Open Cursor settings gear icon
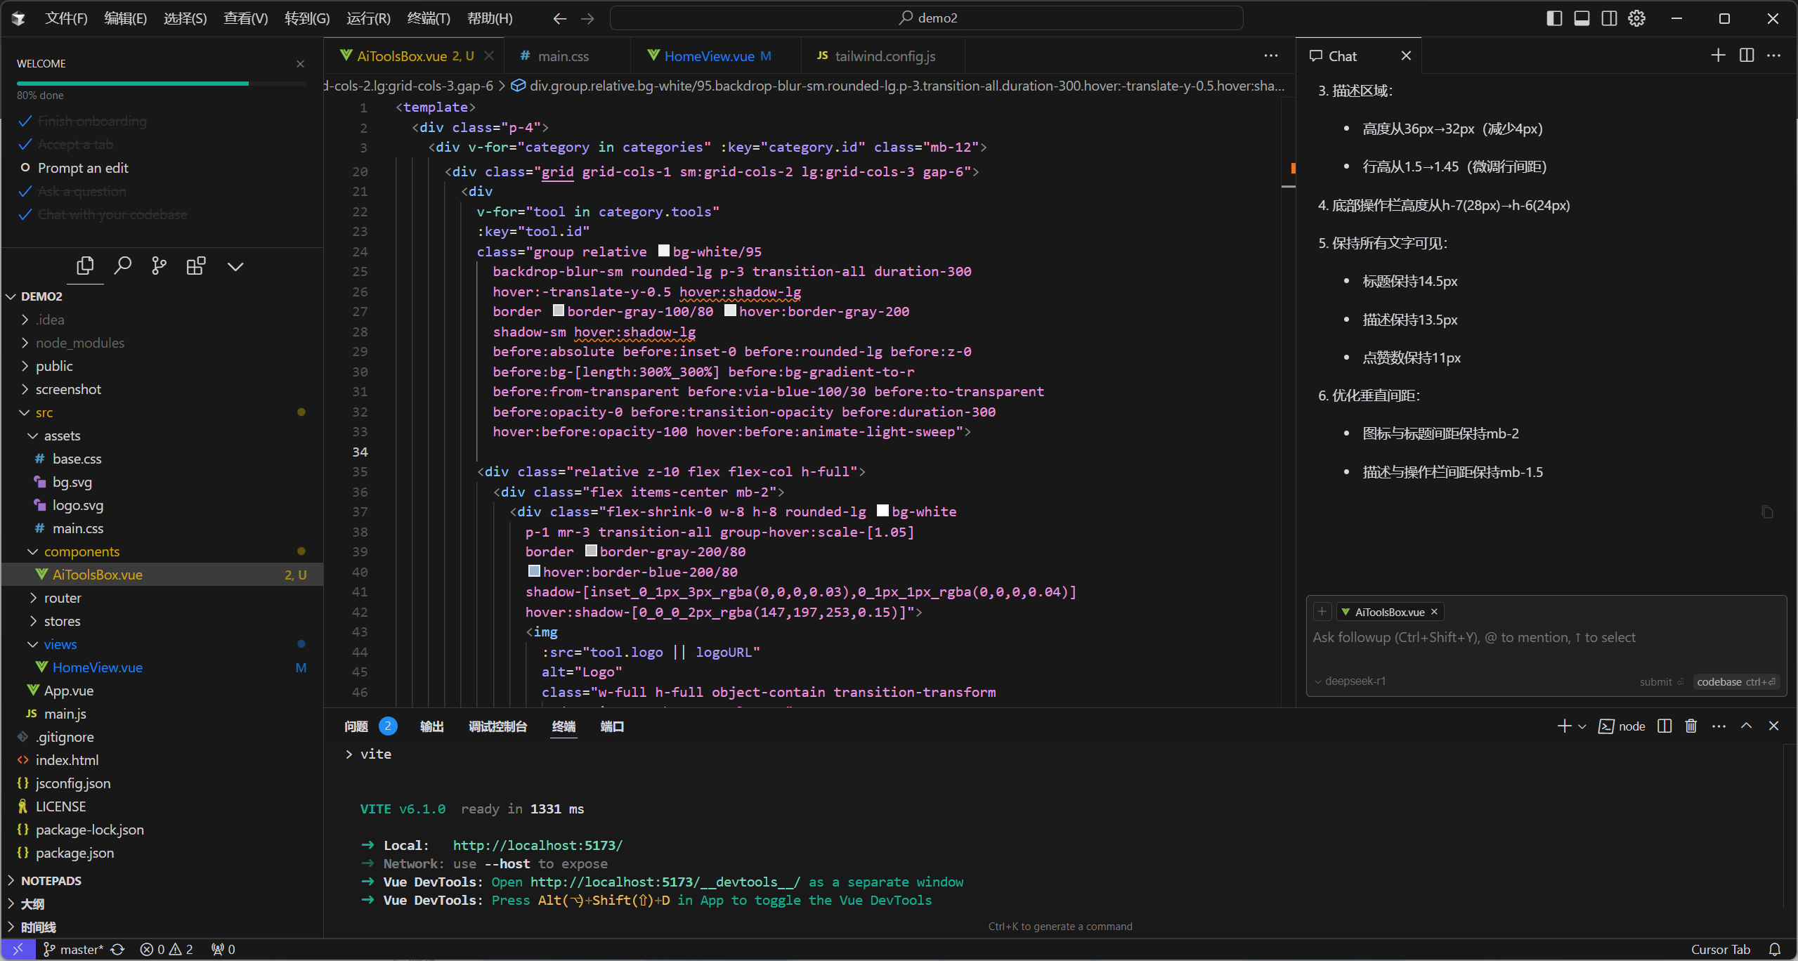Image resolution: width=1798 pixels, height=961 pixels. [1636, 18]
